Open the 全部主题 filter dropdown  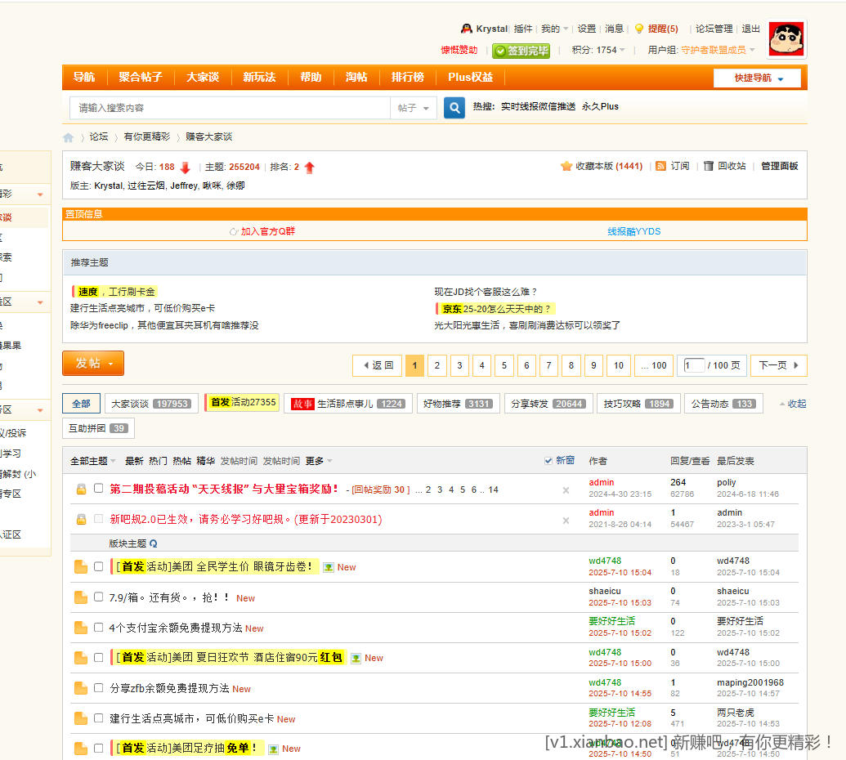(x=93, y=461)
